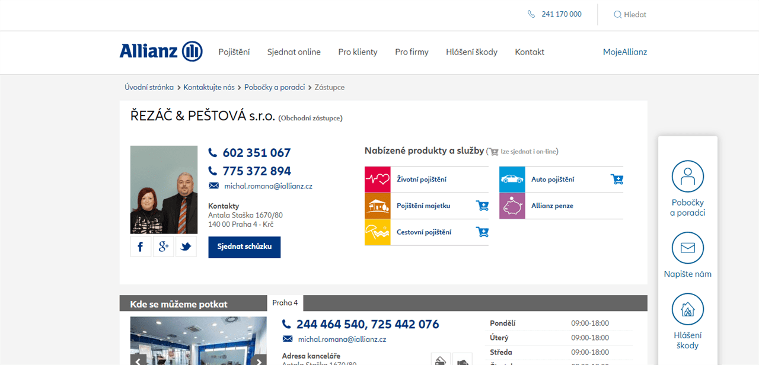Open the Allianz penze product link
This screenshot has height=365, width=759.
point(552,206)
